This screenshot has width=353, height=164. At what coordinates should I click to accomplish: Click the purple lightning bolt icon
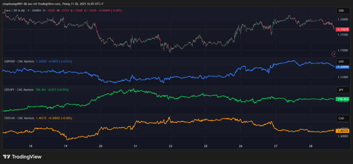(x=334, y=54)
